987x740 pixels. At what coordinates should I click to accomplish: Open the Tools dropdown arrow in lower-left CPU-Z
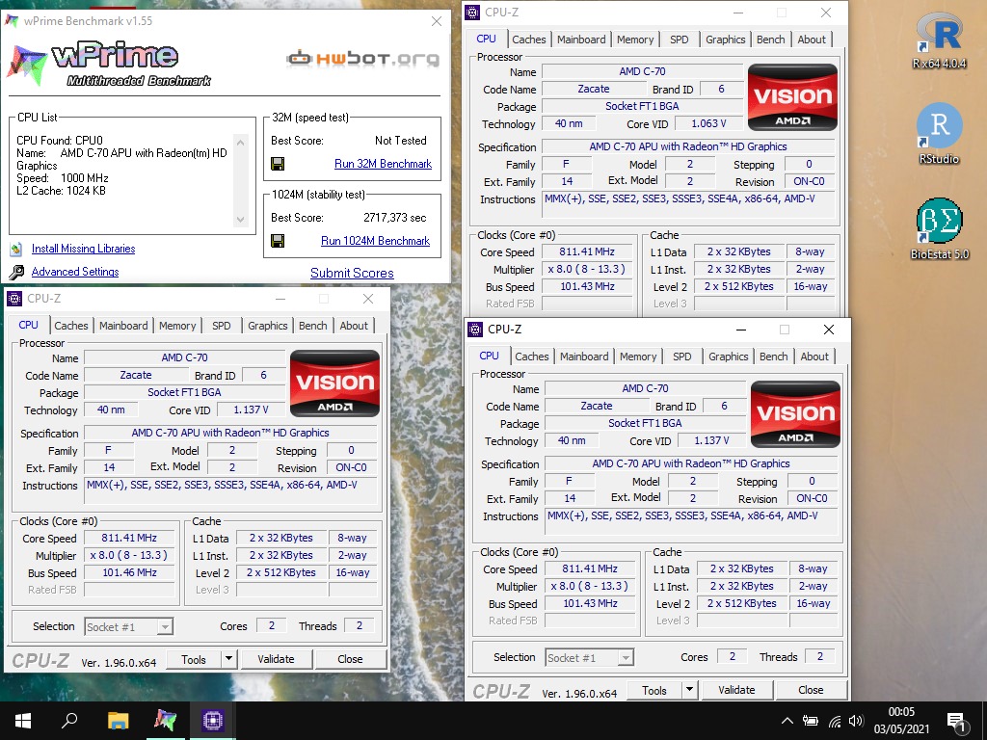(x=229, y=659)
